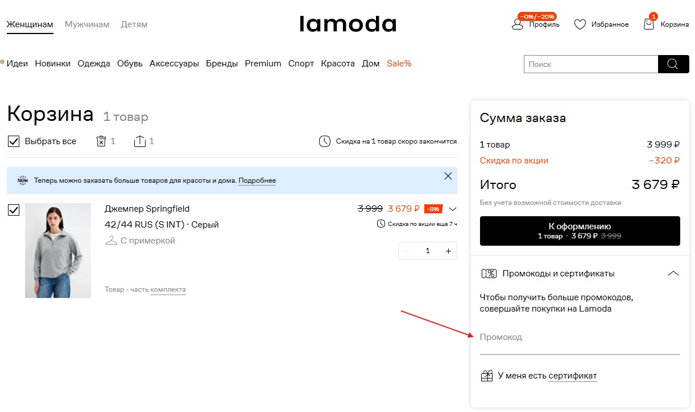The image size is (695, 412).
Task: Focus the "Промокод" input field
Action: [x=579, y=338]
